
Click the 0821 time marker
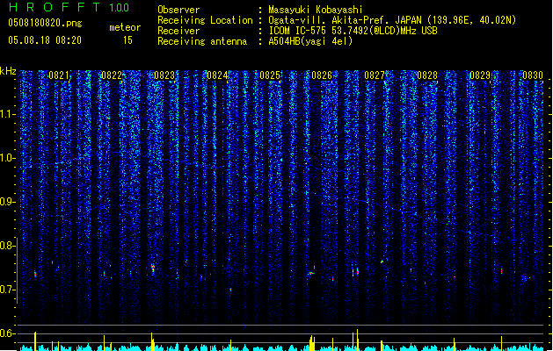coord(59,75)
